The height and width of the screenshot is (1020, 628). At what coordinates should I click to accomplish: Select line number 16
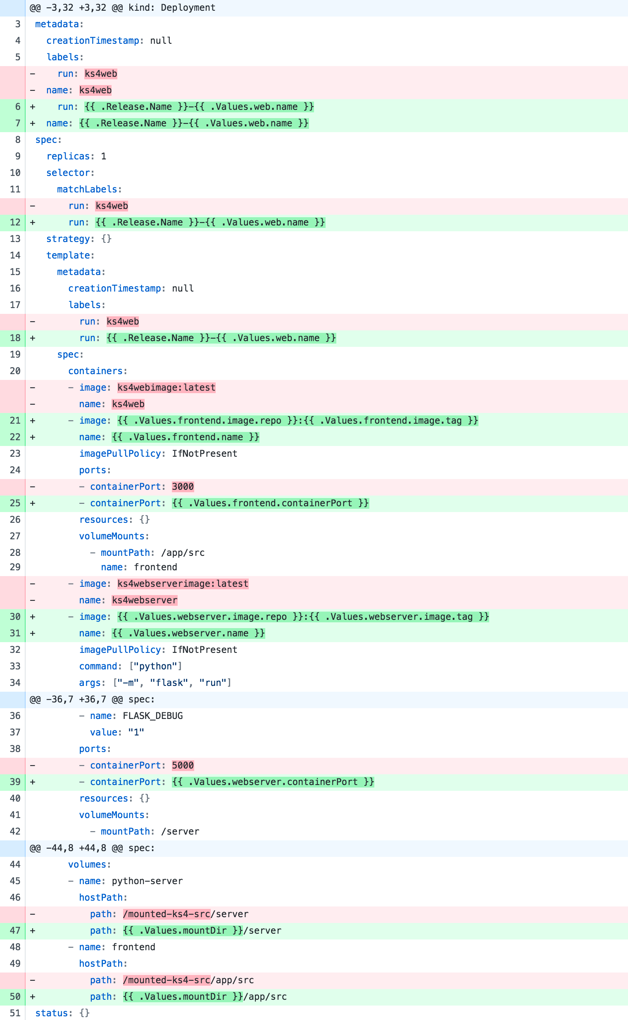15,289
